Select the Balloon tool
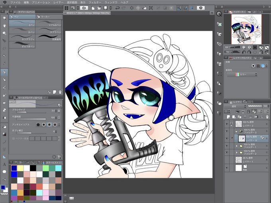The width and height of the screenshot is (271, 203). (x=4, y=172)
